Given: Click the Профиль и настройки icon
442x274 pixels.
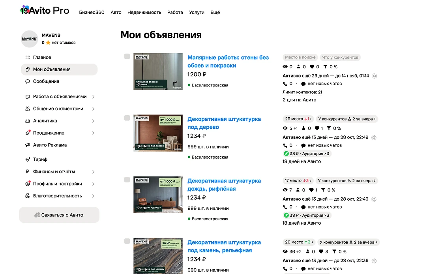Looking at the screenshot, I should [28, 184].
